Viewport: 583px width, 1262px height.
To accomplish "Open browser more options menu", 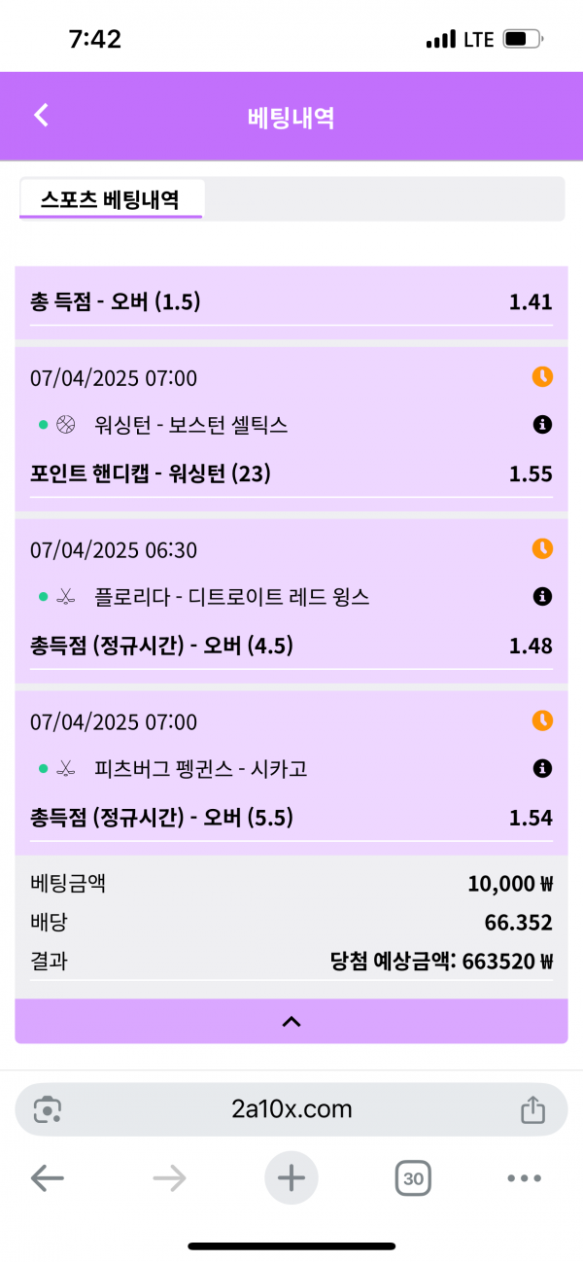I will click(524, 1179).
